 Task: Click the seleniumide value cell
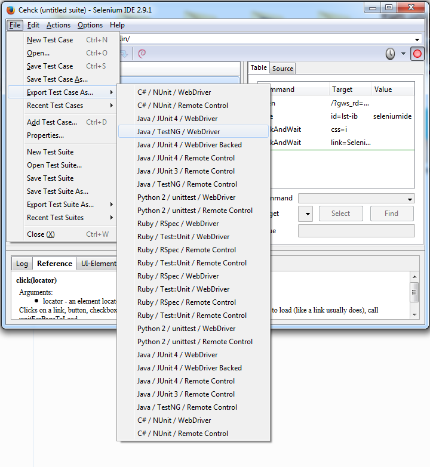click(x=392, y=116)
